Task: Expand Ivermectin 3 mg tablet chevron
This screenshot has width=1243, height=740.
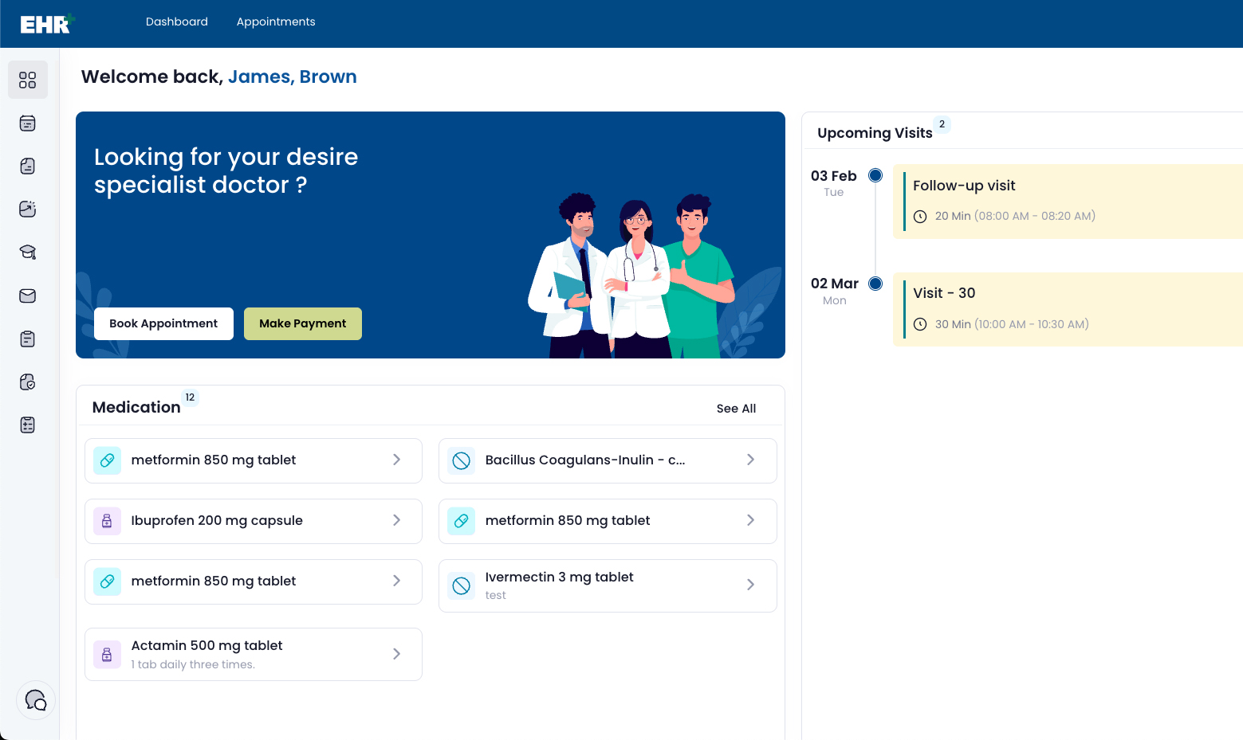Action: tap(750, 585)
